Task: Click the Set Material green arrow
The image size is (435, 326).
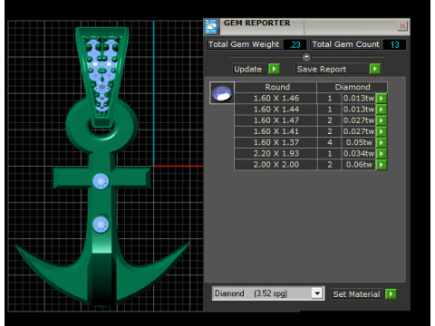Action: 391,294
